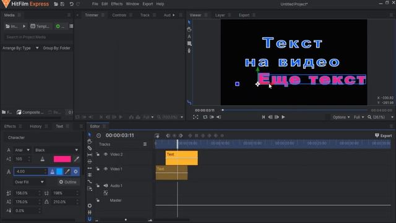Viewport: 396px width, 223px height.
Task: Jump to start in the Viewer
Action: (264, 117)
